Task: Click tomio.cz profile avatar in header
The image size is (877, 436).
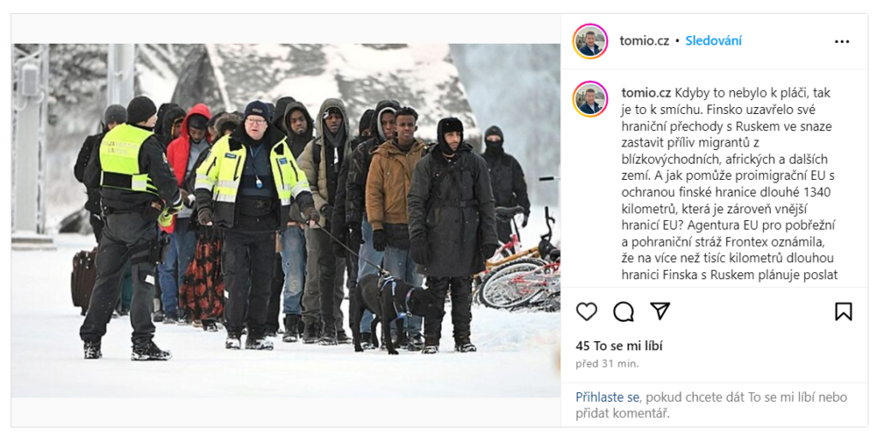Action: click(x=590, y=41)
